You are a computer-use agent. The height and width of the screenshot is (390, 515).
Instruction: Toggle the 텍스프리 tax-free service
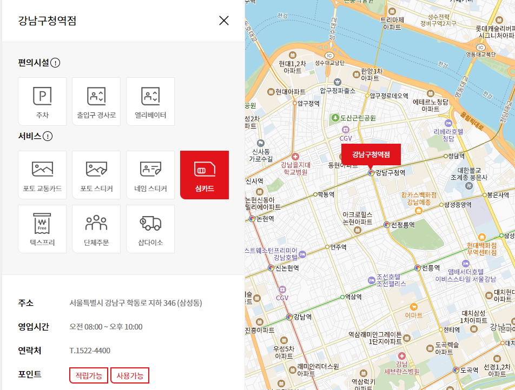(x=42, y=228)
